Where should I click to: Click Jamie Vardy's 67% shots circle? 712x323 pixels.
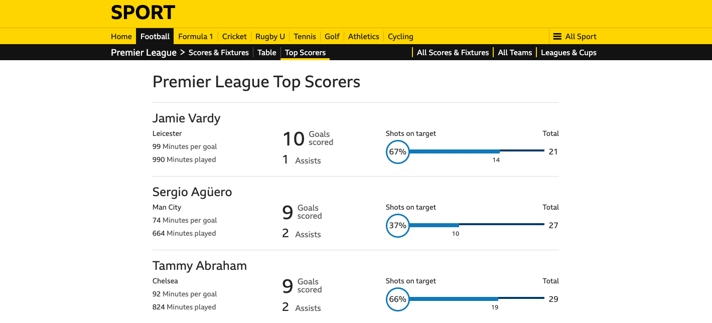click(x=398, y=152)
